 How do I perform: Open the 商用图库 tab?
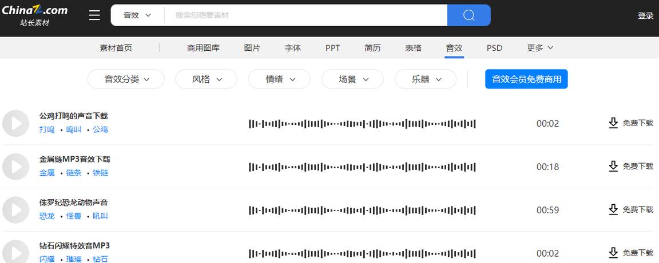tap(204, 48)
